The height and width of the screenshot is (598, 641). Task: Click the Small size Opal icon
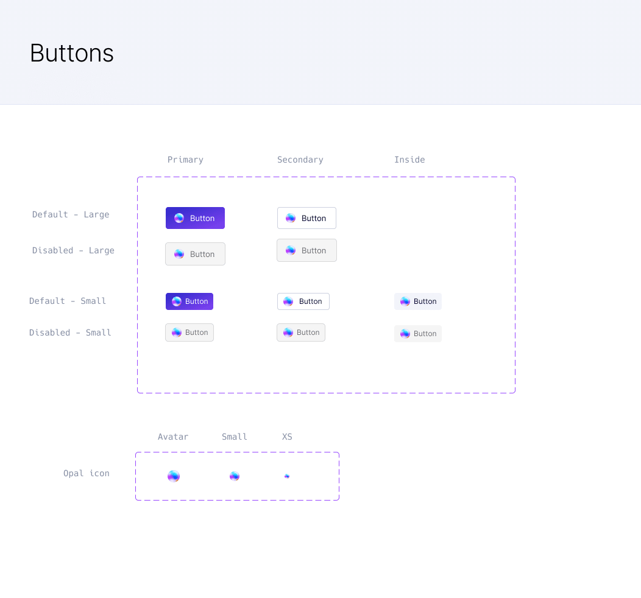tap(235, 476)
